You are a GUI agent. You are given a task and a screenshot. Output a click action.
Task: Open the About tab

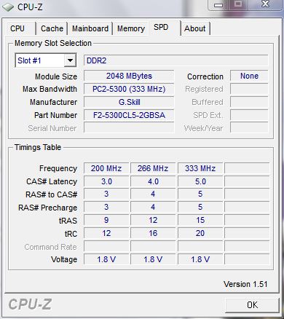coord(195,28)
